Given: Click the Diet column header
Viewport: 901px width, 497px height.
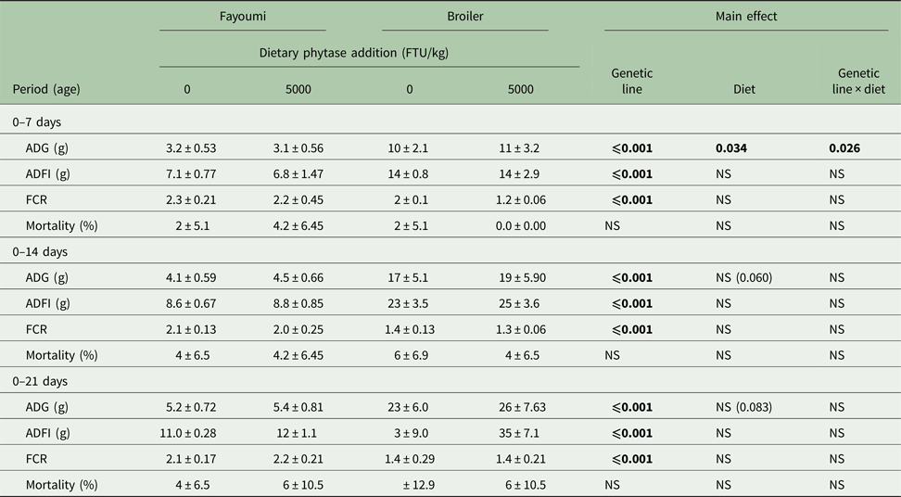Looking at the screenshot, I should pyautogui.click(x=742, y=90).
